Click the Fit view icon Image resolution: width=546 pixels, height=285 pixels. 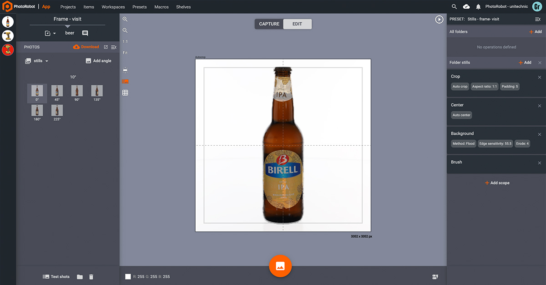tap(125, 52)
